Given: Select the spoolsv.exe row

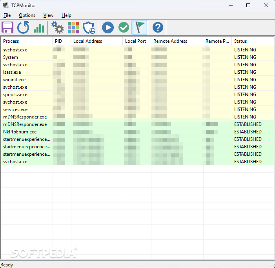Looking at the screenshot, I should pyautogui.click(x=138, y=95).
